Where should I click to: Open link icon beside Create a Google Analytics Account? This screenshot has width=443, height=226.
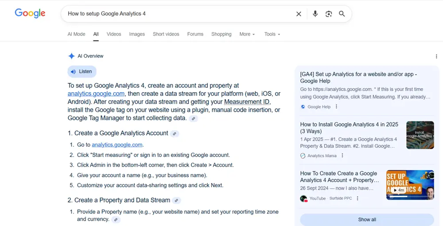(174, 134)
